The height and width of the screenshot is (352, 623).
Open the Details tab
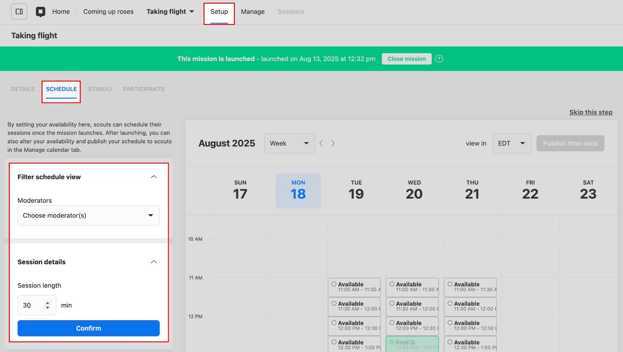(23, 89)
